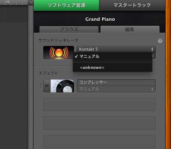
Task: Switch to the マスタートラック tab
Action: coord(132,5)
